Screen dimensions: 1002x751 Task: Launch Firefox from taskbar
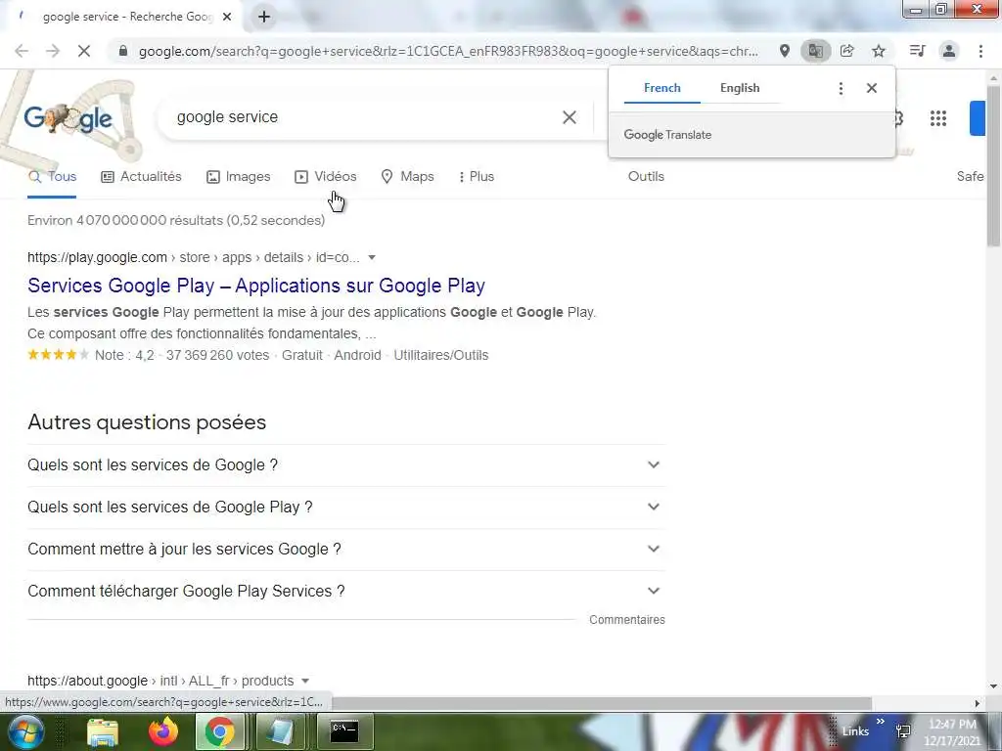tap(163, 731)
